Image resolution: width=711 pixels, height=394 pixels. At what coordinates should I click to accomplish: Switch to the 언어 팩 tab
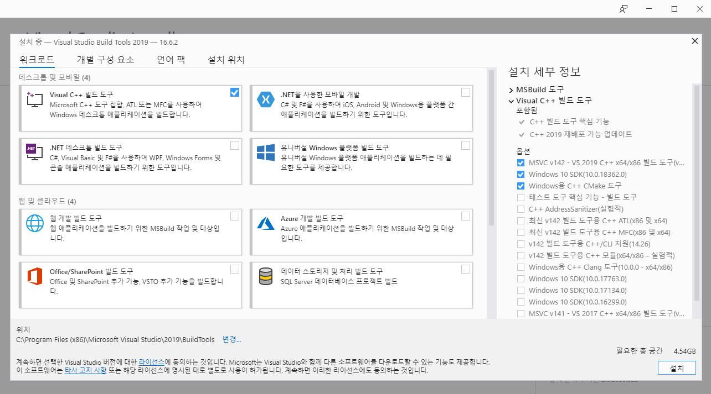(171, 60)
